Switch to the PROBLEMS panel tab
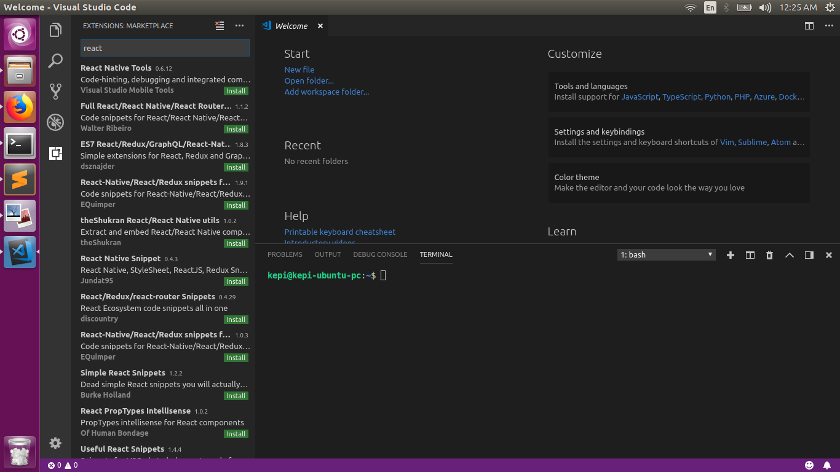840x472 pixels. 285,254
